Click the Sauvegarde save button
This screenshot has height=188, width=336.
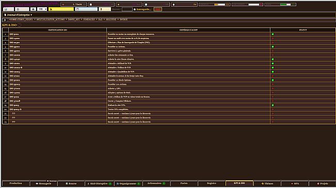(142, 9)
